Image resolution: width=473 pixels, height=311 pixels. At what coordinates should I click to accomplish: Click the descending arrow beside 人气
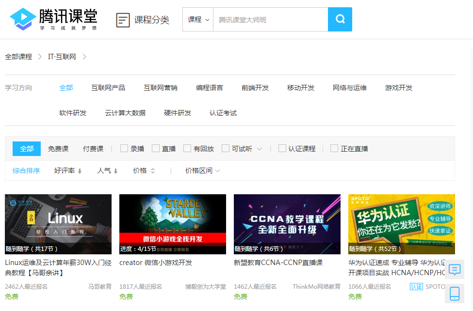pos(114,171)
